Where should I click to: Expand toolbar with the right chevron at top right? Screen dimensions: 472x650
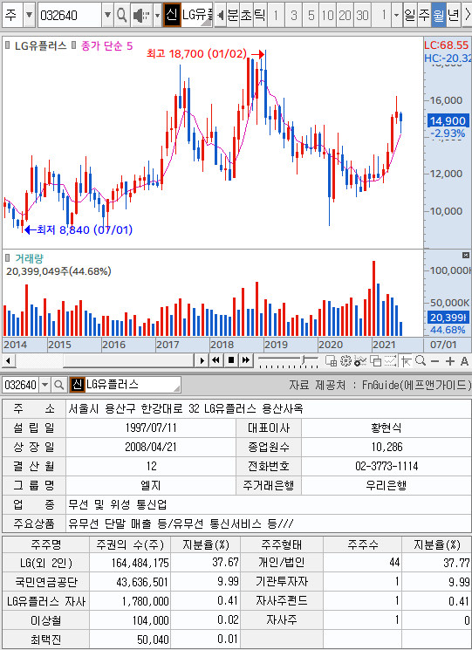pos(467,16)
